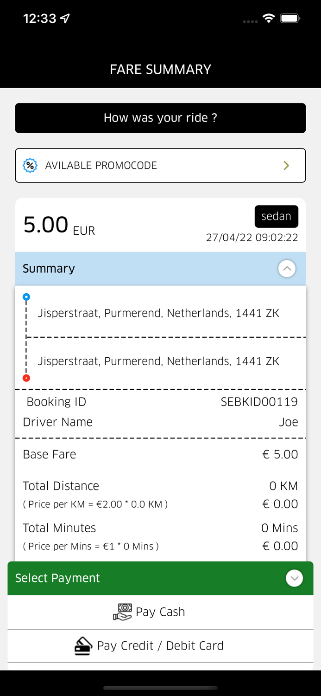The height and width of the screenshot is (696, 321).
Task: Tap the Wi-Fi icon in the status bar
Action: pos(269,19)
